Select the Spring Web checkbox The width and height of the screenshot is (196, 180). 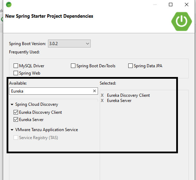(x=16, y=73)
